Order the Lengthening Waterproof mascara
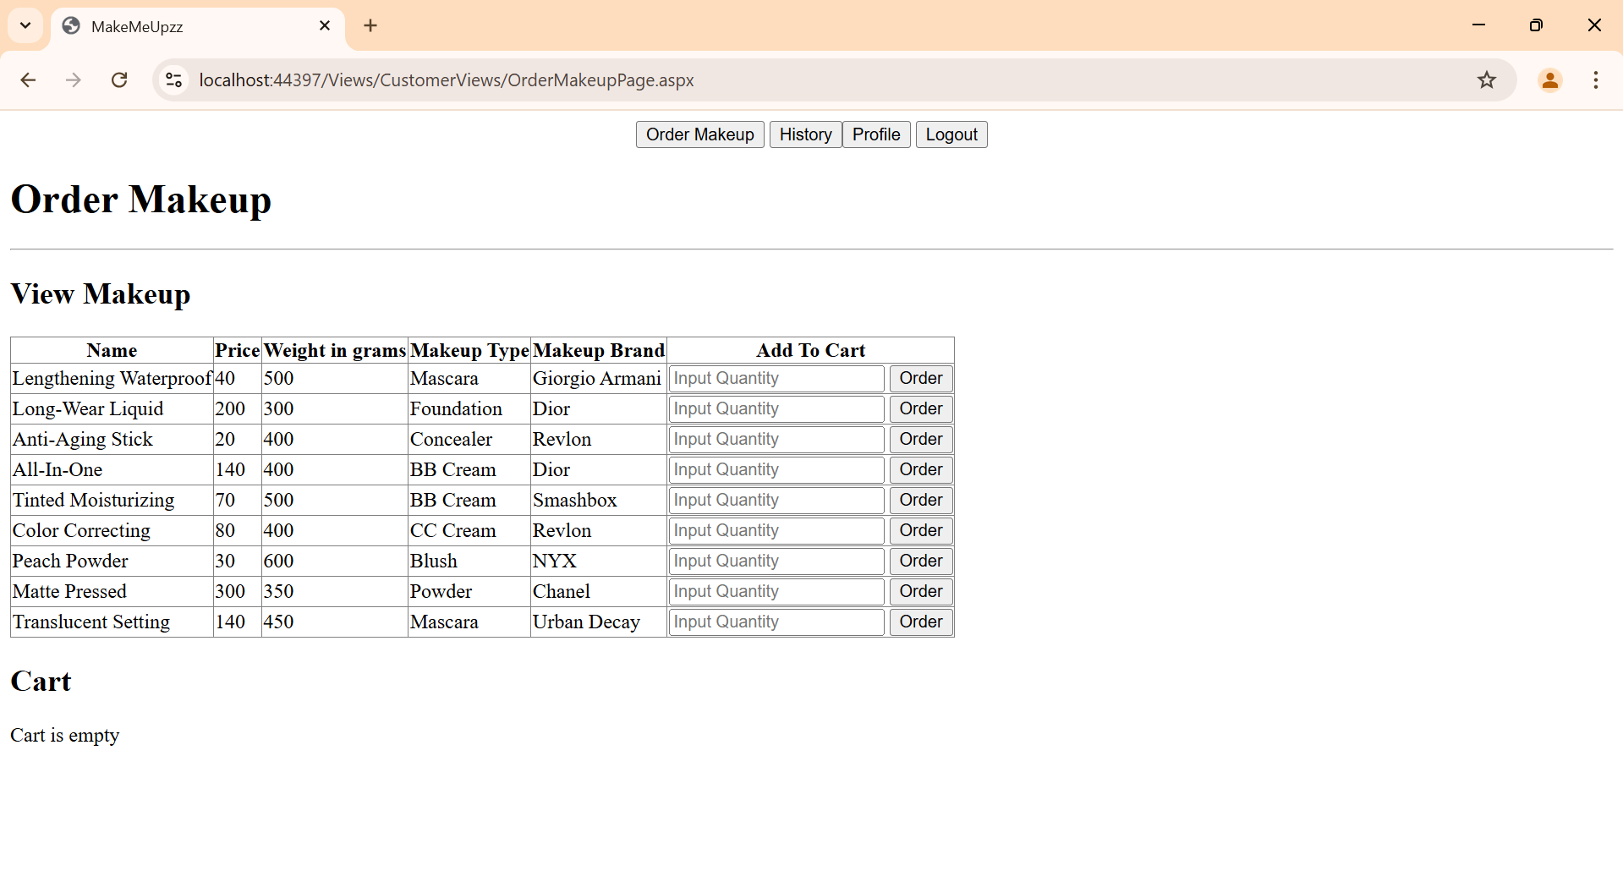 click(920, 379)
